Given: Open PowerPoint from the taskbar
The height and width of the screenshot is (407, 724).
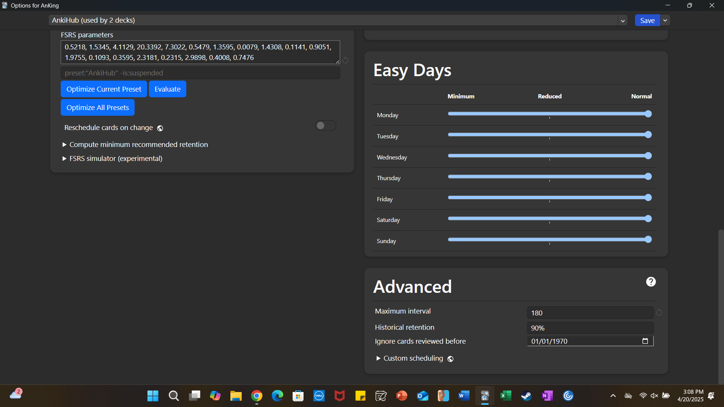Looking at the screenshot, I should [x=402, y=396].
